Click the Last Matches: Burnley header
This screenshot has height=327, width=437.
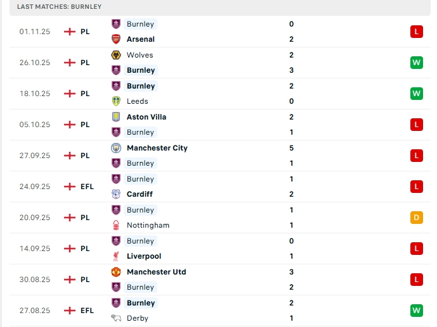[x=59, y=6]
